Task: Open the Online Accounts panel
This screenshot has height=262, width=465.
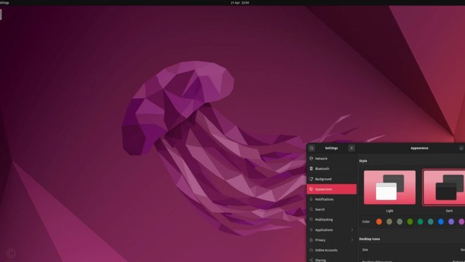Action: 331,250
